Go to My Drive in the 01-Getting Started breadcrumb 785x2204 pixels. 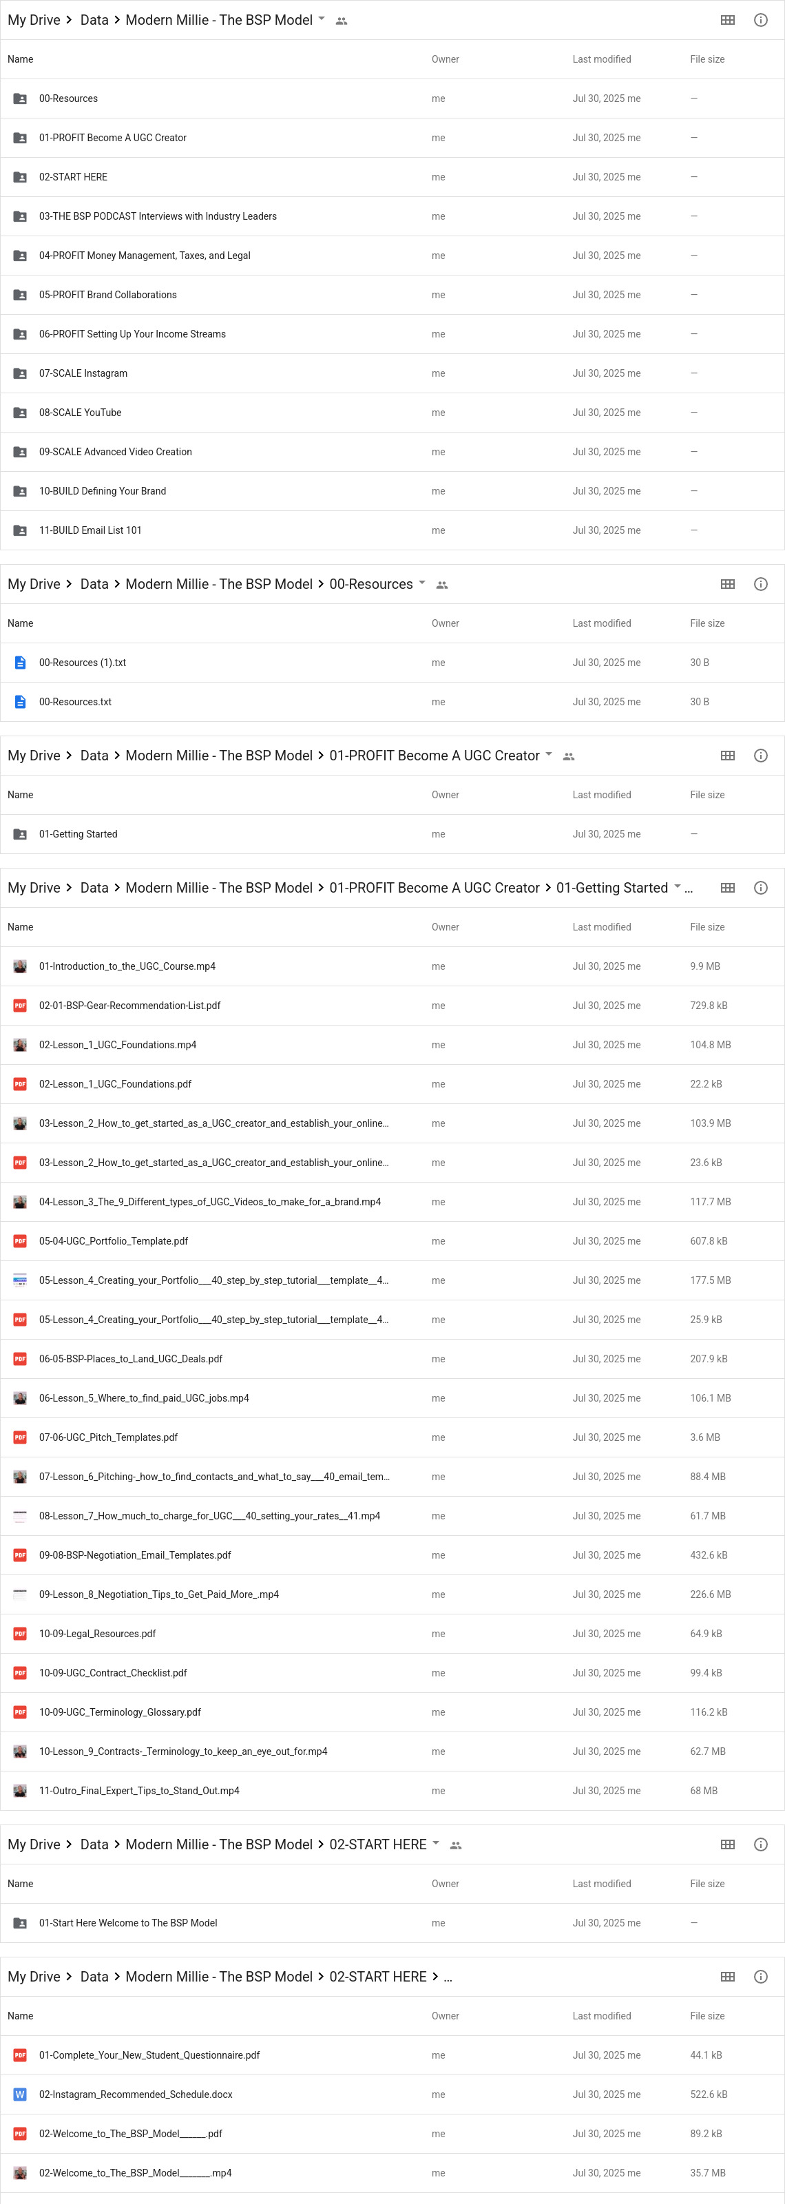34,888
